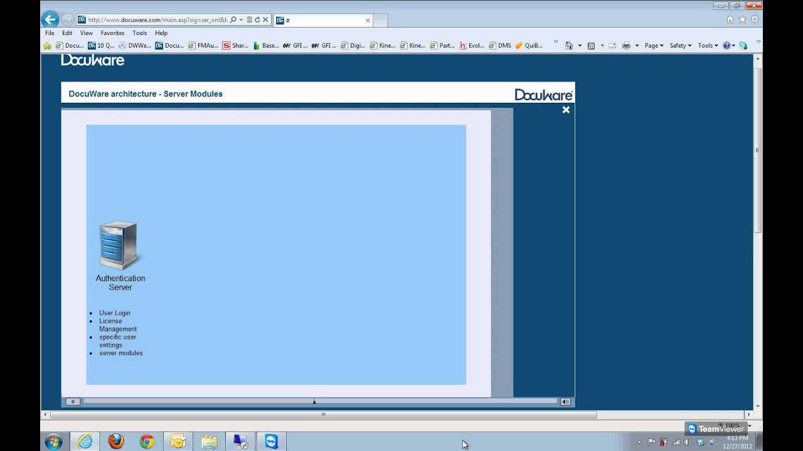Mute the presentation with the speaker button
803x451 pixels.
tap(565, 402)
